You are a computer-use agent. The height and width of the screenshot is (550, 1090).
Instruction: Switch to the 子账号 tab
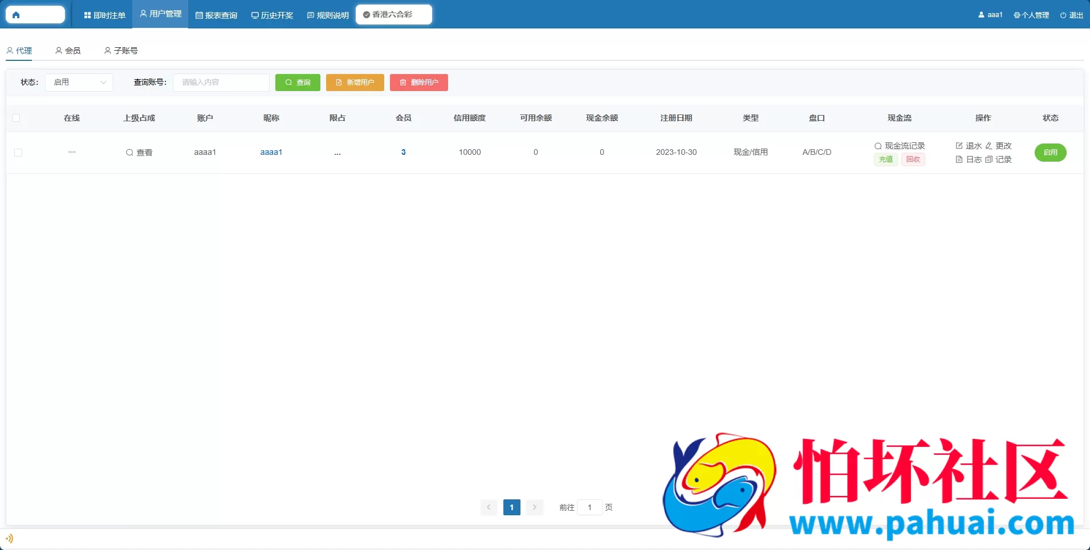121,51
